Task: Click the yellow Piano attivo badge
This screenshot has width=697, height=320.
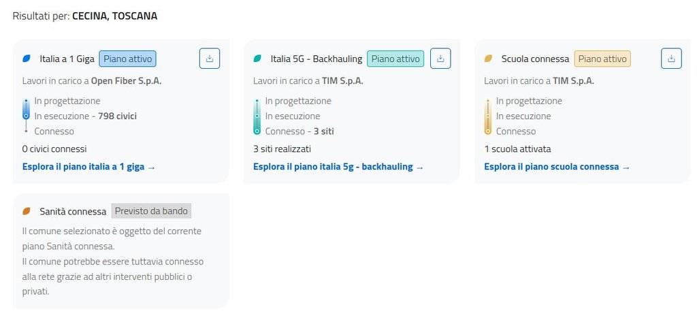Action: (602, 59)
